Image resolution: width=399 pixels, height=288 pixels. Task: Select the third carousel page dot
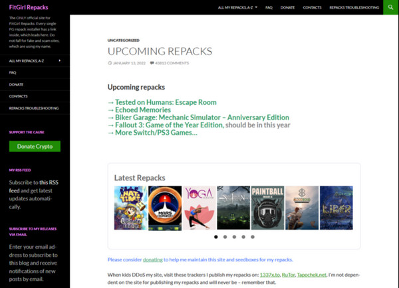pos(234,237)
